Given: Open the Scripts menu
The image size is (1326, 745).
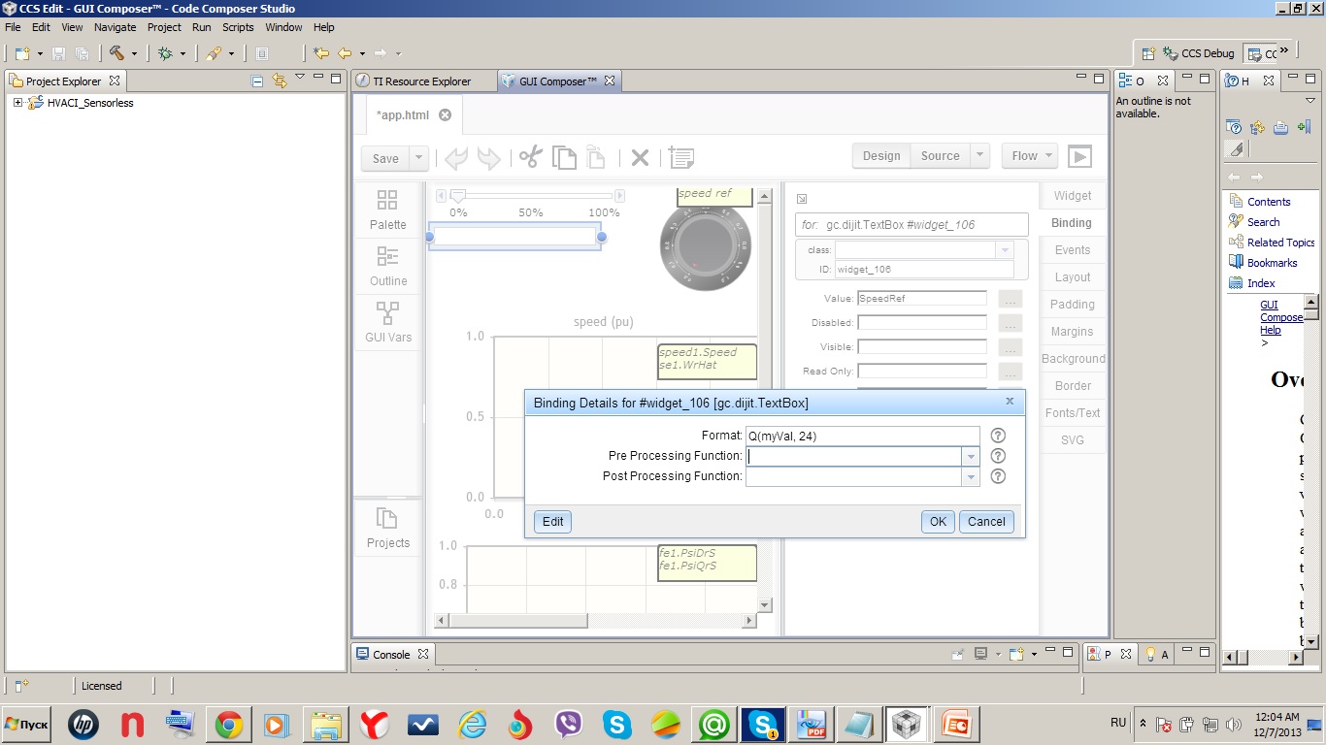Looking at the screenshot, I should point(238,27).
